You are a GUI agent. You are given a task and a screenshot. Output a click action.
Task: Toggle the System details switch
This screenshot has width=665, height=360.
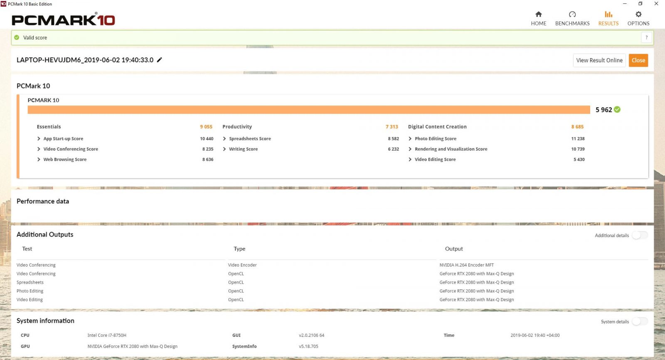coord(640,321)
